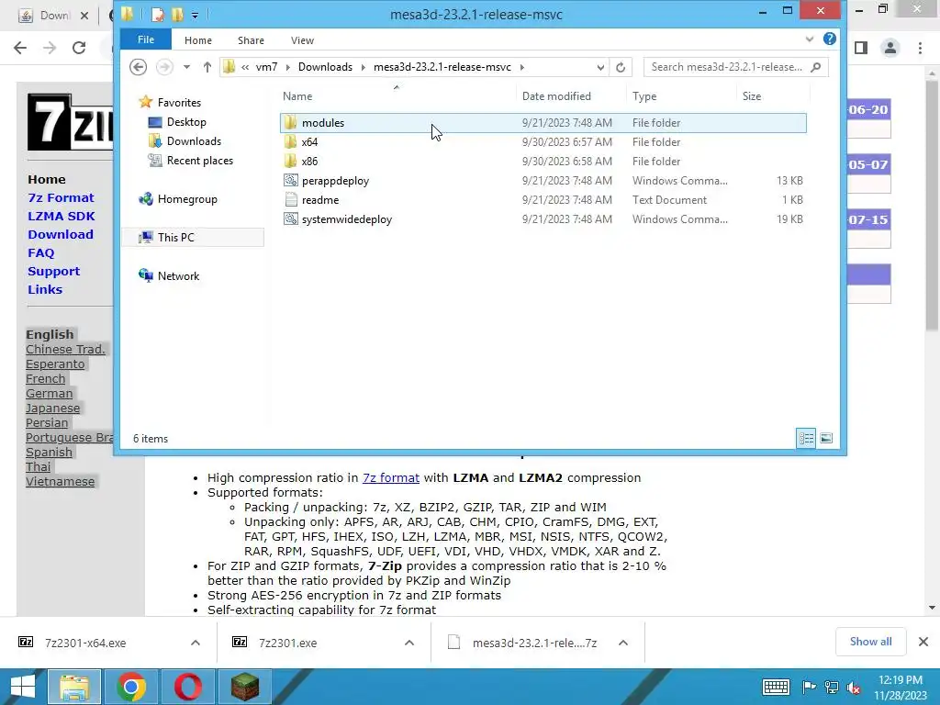Switch 7-Zip page language to French

click(x=46, y=379)
